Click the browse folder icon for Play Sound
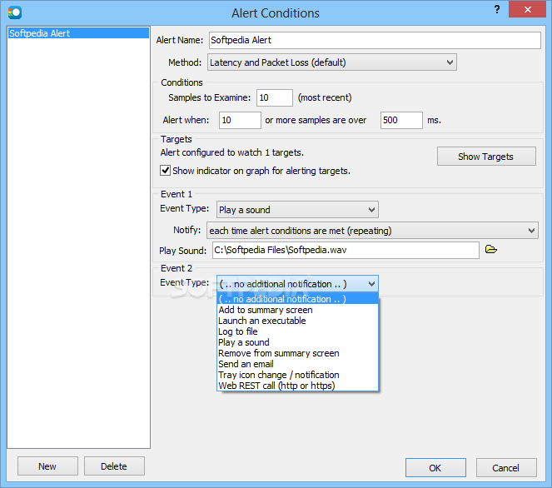Viewport: 552px width, 488px height. click(x=490, y=250)
